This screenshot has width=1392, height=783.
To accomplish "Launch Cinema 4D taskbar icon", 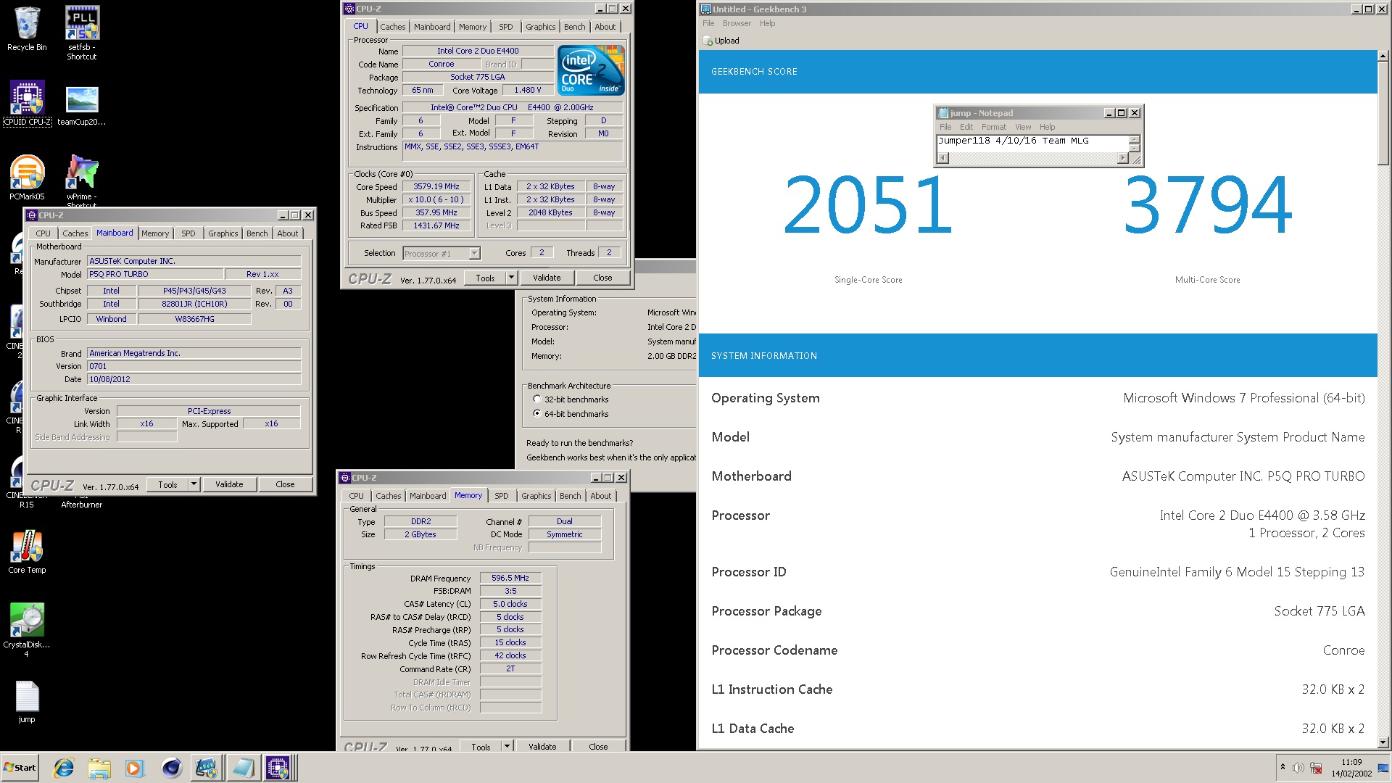I will (171, 768).
